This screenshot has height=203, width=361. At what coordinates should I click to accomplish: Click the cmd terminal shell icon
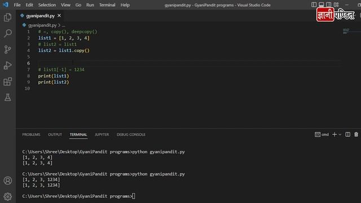pos(318,134)
